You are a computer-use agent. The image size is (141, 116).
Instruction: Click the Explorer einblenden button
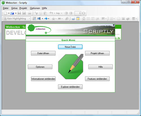[x=70, y=87]
